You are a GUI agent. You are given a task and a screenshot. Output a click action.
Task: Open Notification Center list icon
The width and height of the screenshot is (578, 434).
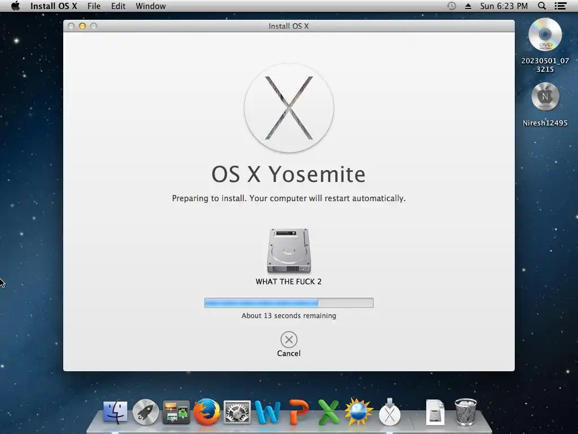(561, 6)
